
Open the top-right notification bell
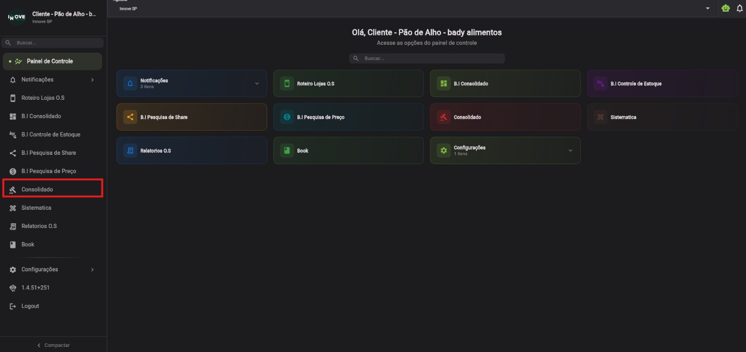pos(739,8)
